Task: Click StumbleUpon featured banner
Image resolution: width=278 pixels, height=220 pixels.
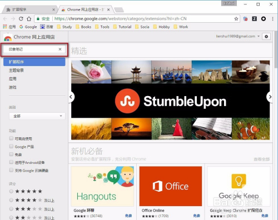Action: click(171, 100)
